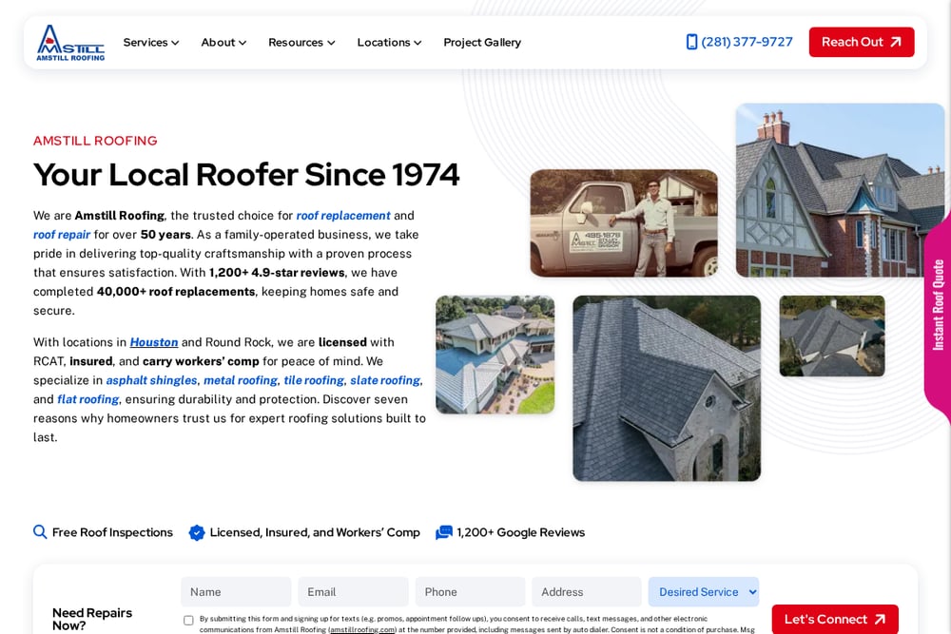
Task: Click the phone icon beside the number
Action: pyautogui.click(x=691, y=42)
